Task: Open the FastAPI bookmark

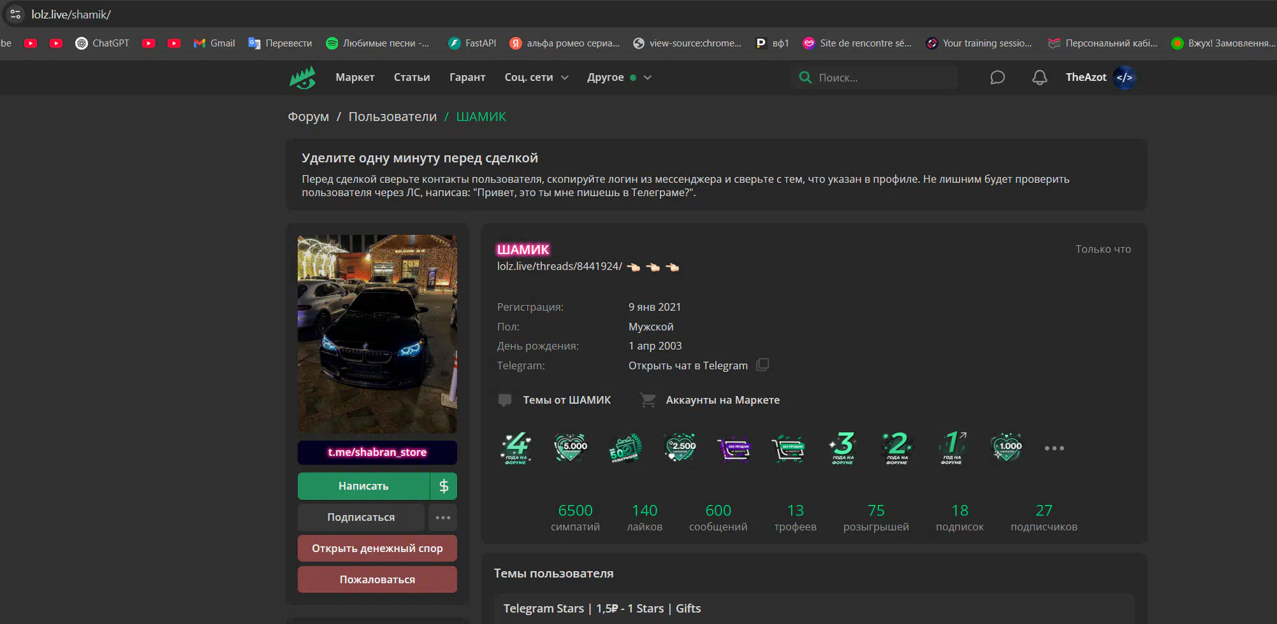Action: [472, 43]
